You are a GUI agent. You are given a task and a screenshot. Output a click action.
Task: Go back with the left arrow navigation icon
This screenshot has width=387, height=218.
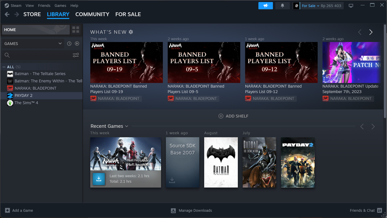(x=7, y=14)
